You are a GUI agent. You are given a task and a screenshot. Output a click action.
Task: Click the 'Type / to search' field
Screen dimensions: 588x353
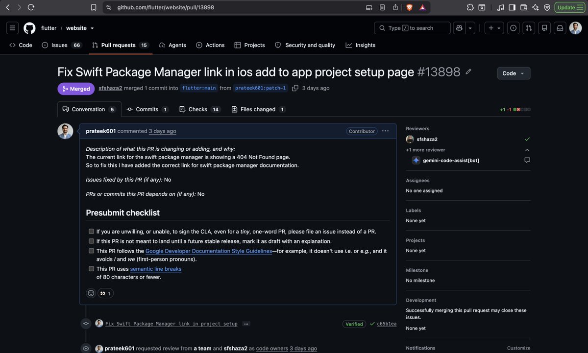(412, 28)
